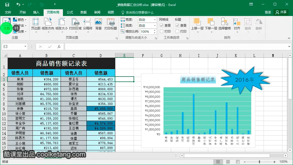Open the Name Box dropdown arrow
The image size is (293, 165).
click(25, 46)
